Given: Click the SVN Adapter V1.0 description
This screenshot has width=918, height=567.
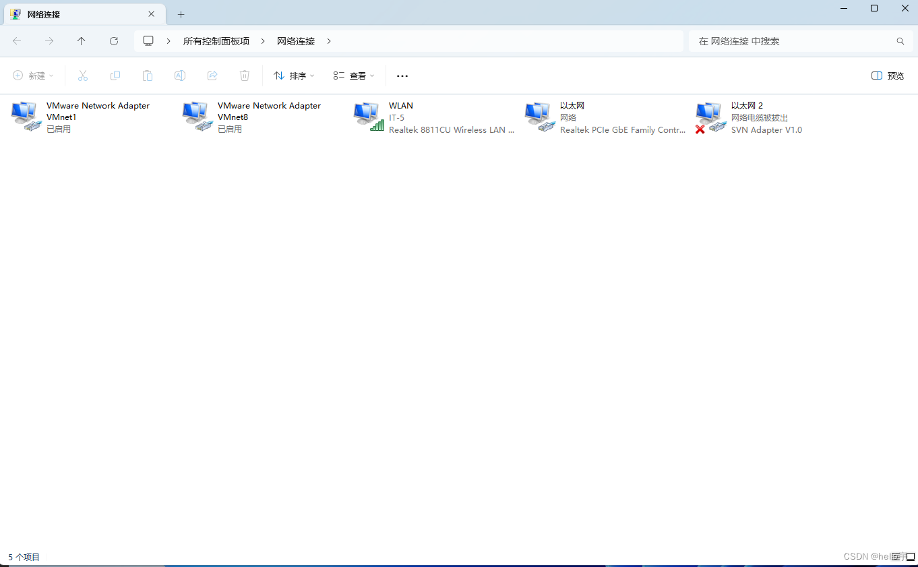Looking at the screenshot, I should point(767,130).
